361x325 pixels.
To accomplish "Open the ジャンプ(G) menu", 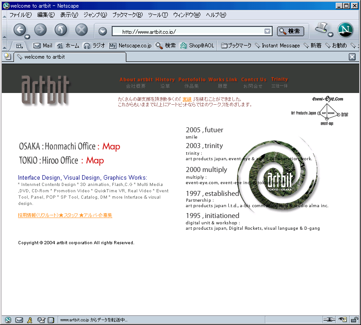I will coord(95,15).
